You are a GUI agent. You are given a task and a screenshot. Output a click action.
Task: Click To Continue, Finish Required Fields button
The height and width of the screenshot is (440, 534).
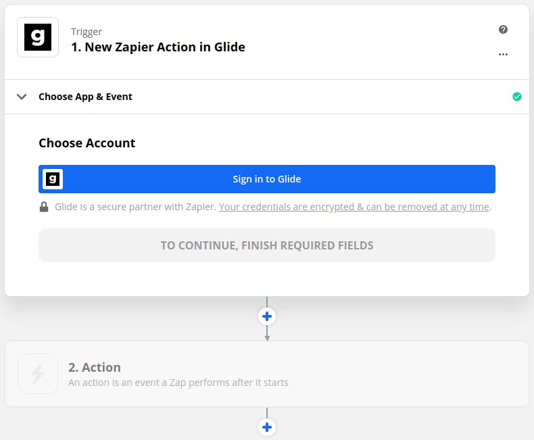(x=267, y=245)
